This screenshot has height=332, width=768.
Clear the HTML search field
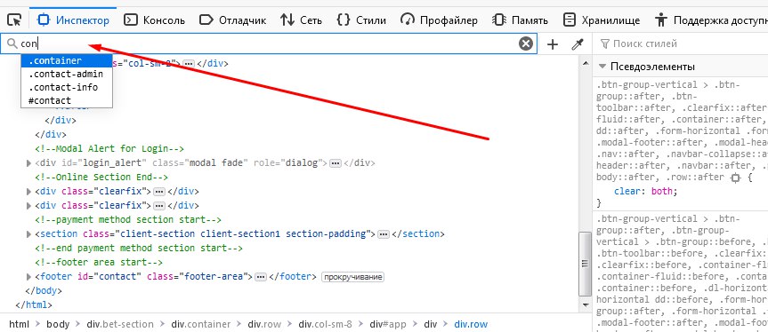(526, 44)
